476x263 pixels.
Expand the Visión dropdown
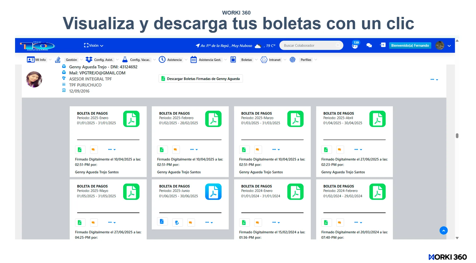point(94,46)
